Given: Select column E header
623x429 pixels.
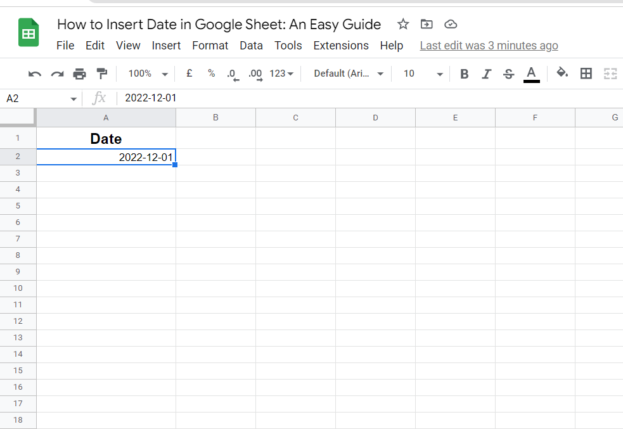Looking at the screenshot, I should [455, 118].
